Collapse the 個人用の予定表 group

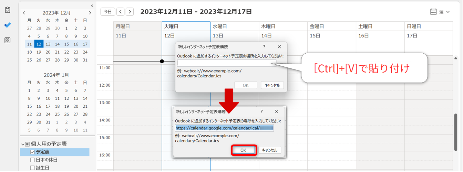click(23, 144)
